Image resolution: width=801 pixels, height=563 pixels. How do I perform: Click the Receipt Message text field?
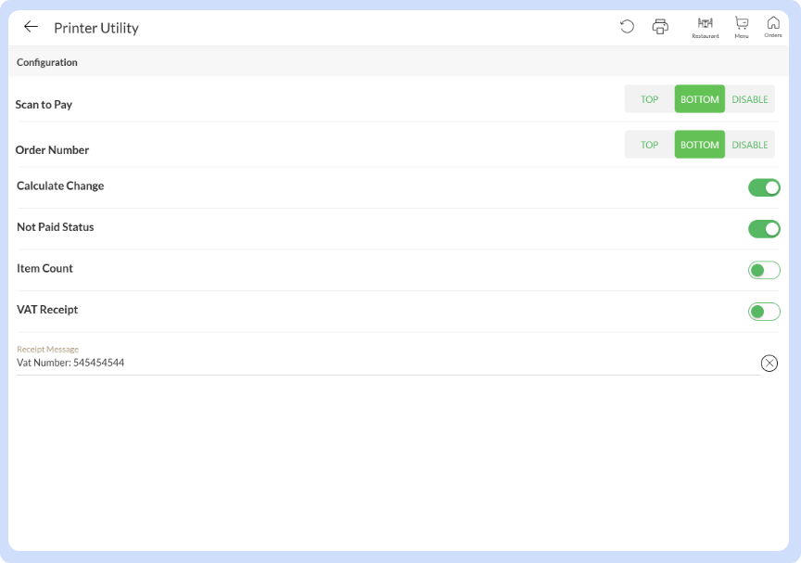(371, 363)
